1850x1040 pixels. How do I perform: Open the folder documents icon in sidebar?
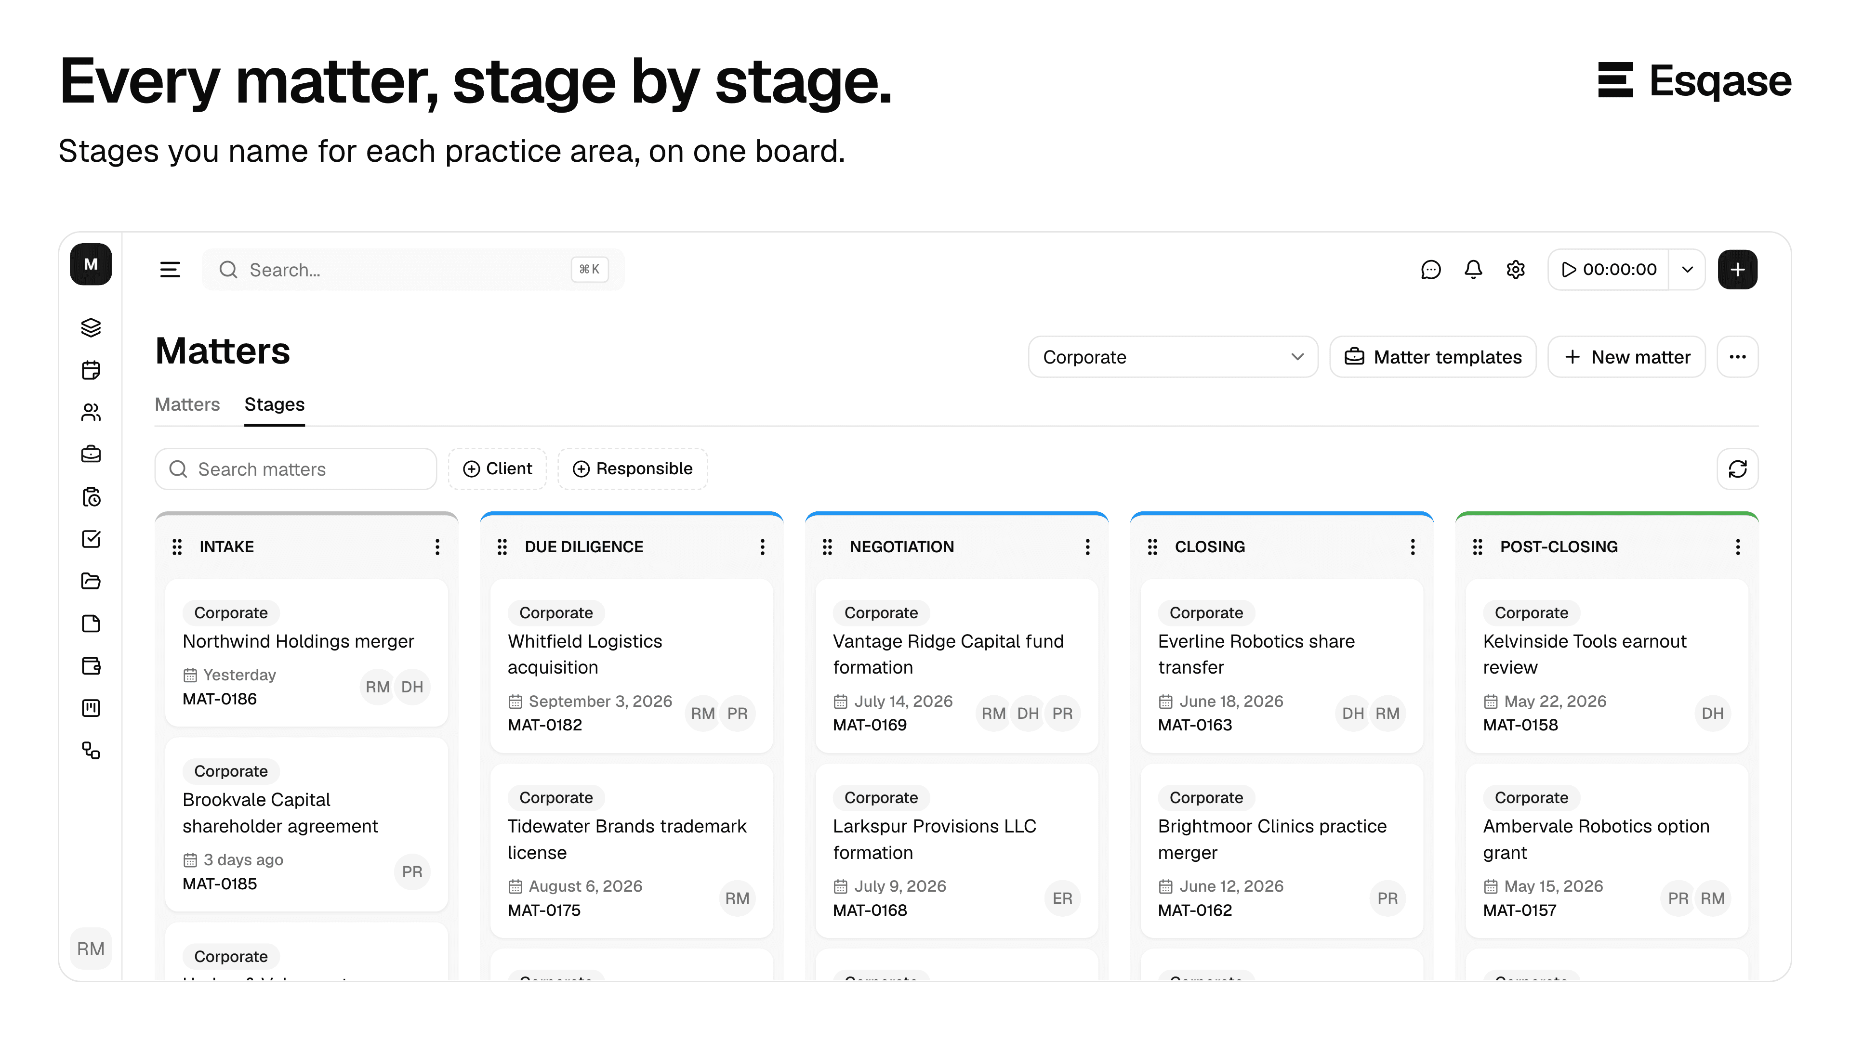pyautogui.click(x=91, y=581)
